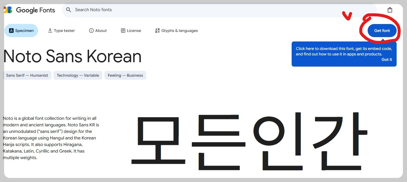407x182 pixels.
Task: Click the Korean specimen preview text
Action: click(250, 141)
